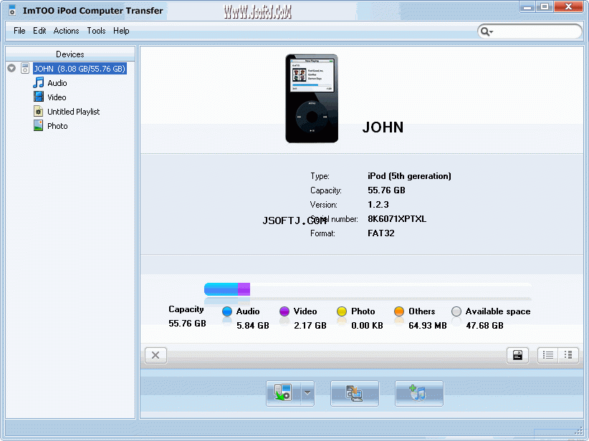Click the JOHN device name heading

coord(383,127)
